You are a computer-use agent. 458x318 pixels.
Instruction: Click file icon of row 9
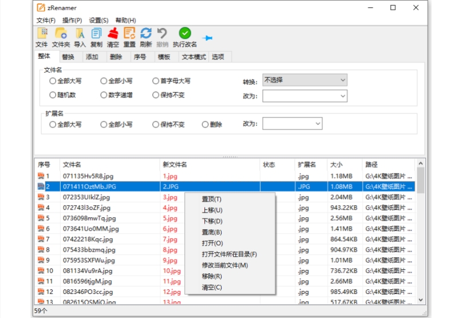coord(41,260)
